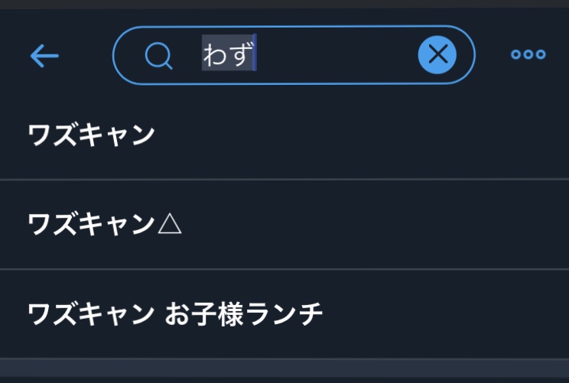This screenshot has height=383, width=569.
Task: Focus the search input field
Action: click(x=337, y=55)
